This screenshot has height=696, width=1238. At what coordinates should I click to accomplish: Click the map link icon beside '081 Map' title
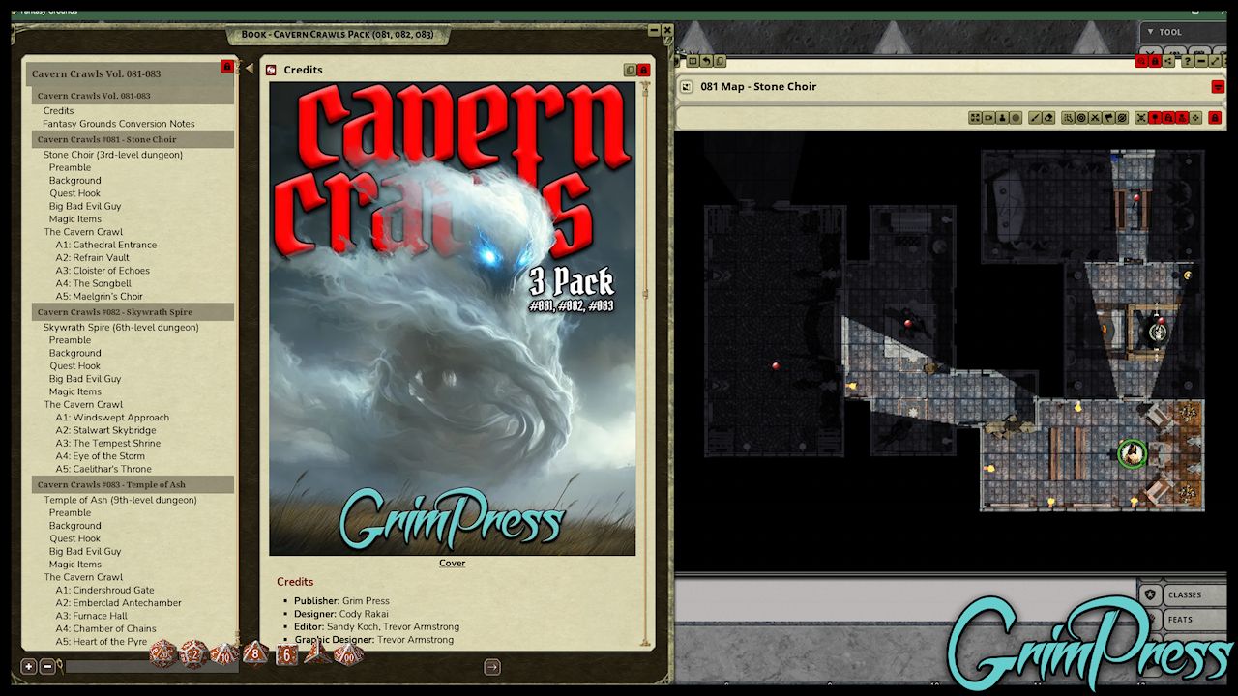[686, 87]
